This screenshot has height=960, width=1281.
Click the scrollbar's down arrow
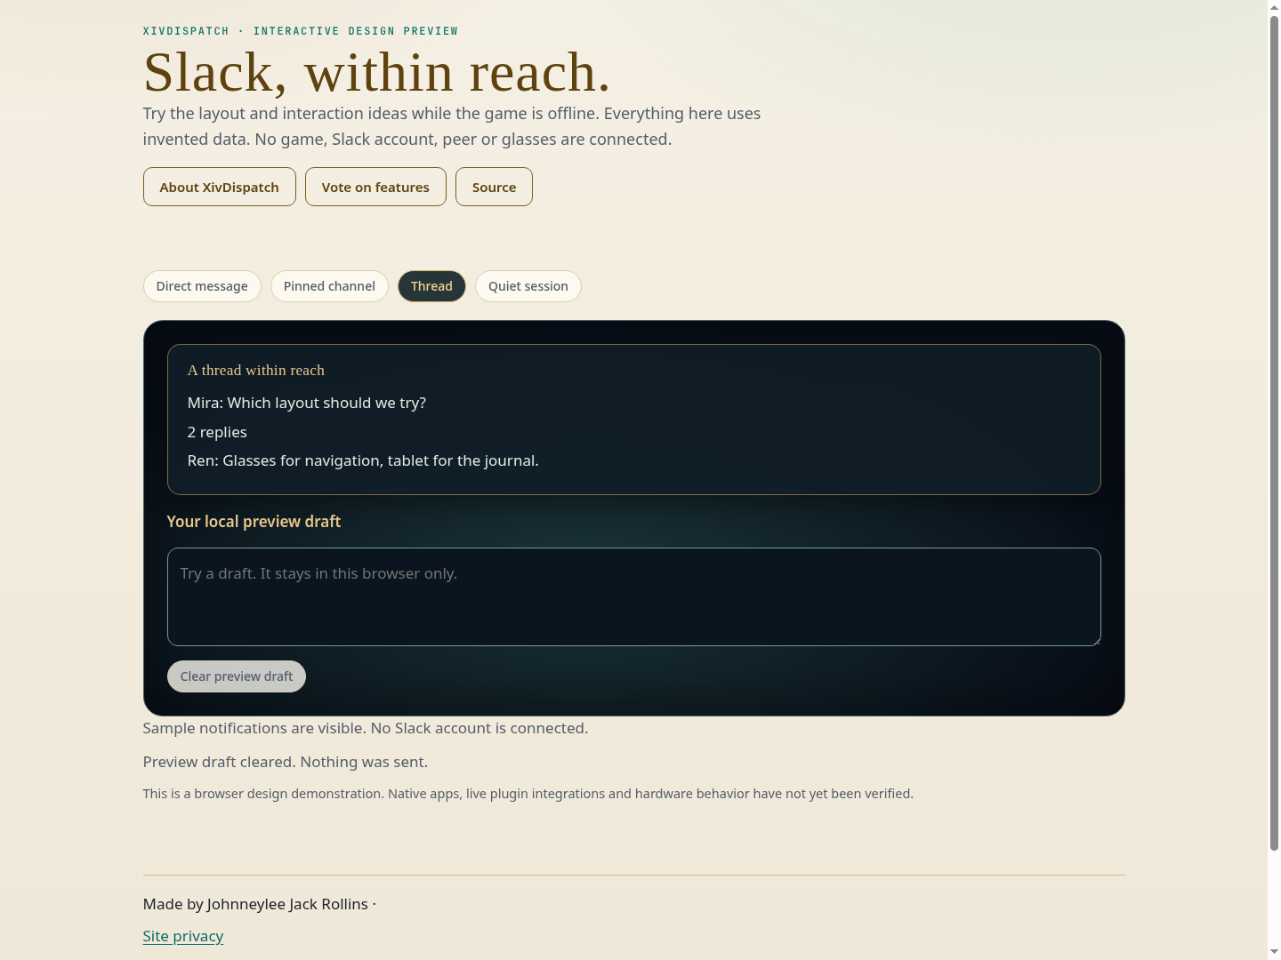(1274, 953)
